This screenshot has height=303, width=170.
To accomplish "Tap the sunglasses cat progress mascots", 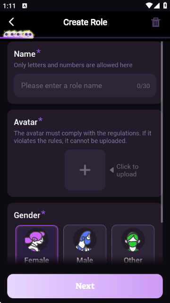I will pyautogui.click(x=18, y=35).
